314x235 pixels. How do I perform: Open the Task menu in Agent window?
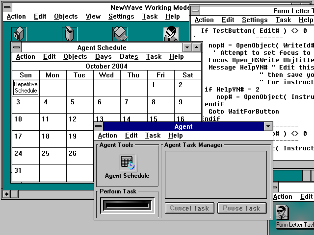point(153,136)
